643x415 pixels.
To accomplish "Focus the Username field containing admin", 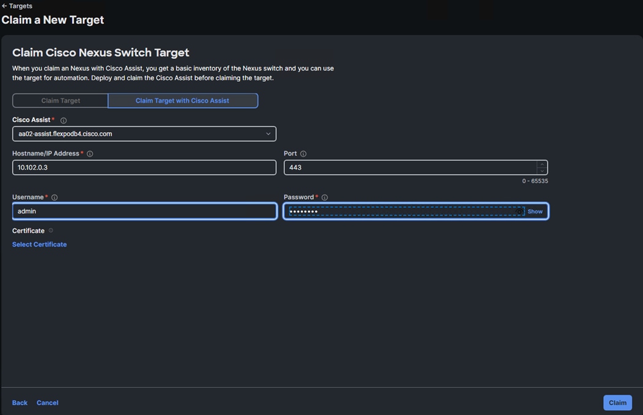I will 144,211.
